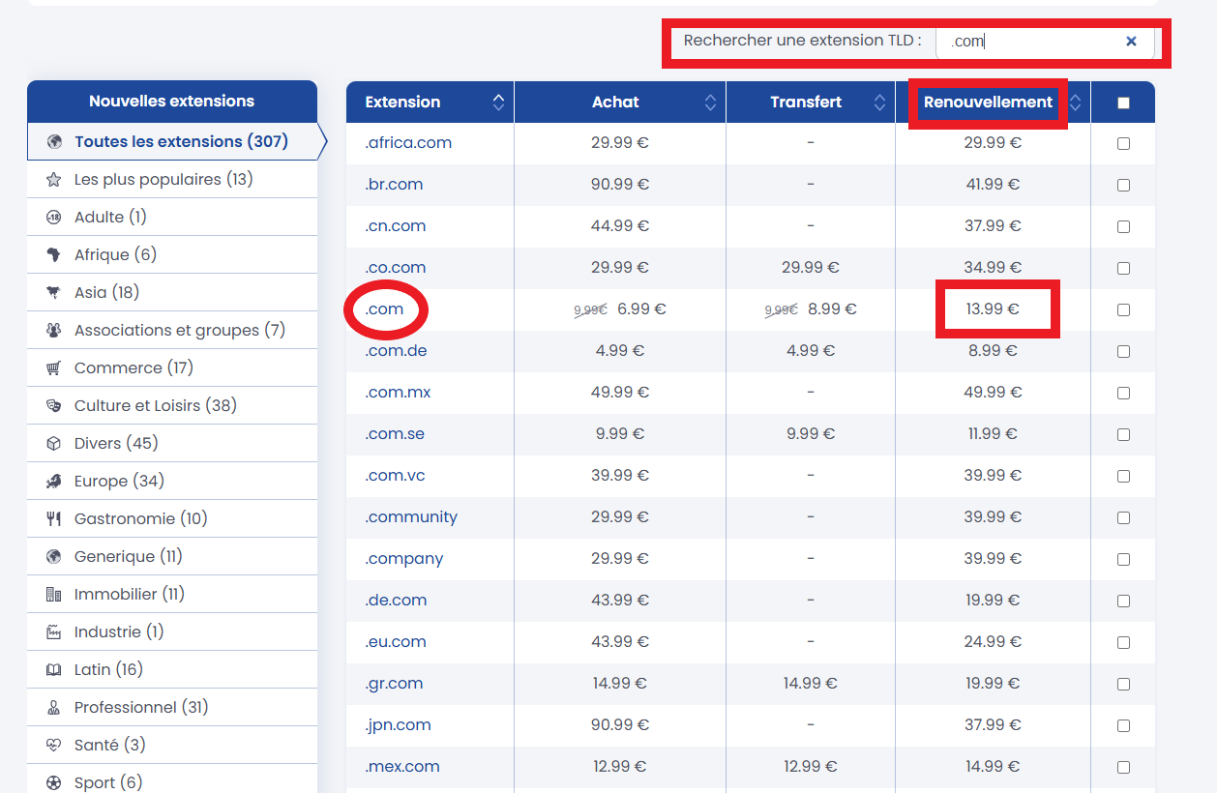Open the .community extension link
1217x793 pixels.
[x=411, y=517]
